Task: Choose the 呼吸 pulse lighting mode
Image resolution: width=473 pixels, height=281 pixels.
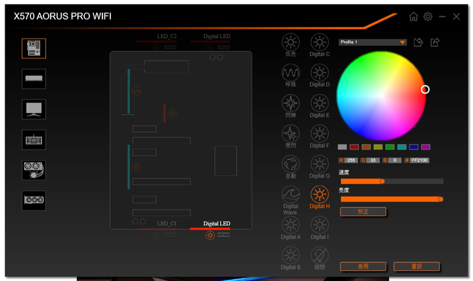Action: tap(290, 76)
